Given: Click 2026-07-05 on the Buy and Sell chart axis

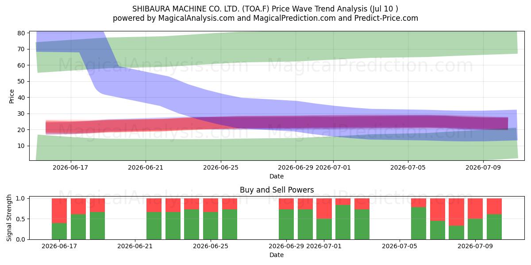Looking at the screenshot, I should point(400,246).
